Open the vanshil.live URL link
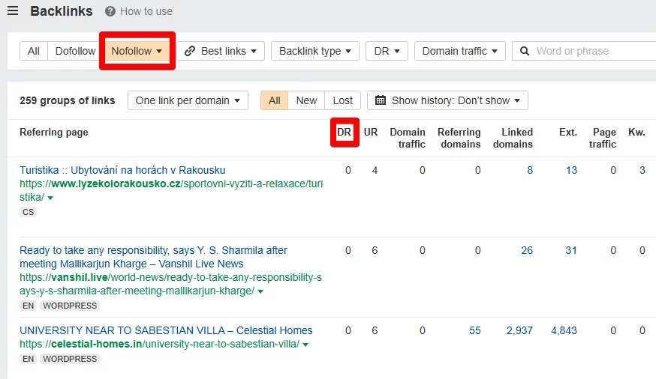This screenshot has height=379, width=656. [x=170, y=284]
